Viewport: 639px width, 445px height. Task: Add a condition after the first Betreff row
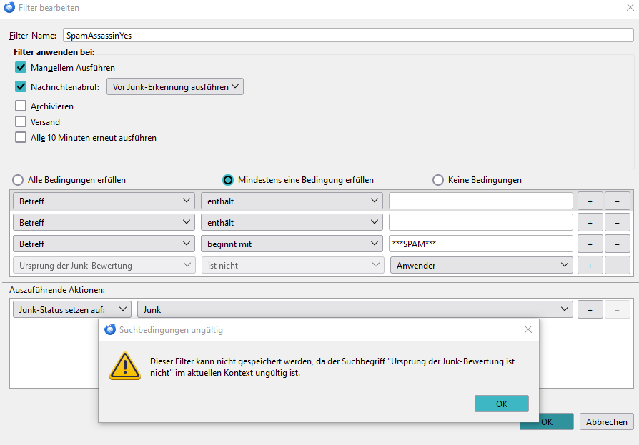click(590, 201)
